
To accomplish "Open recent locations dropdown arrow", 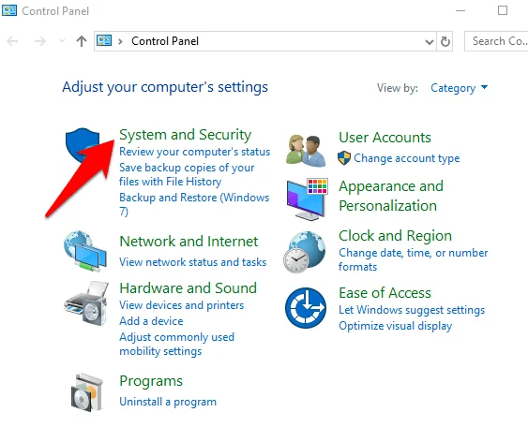I will tap(62, 41).
